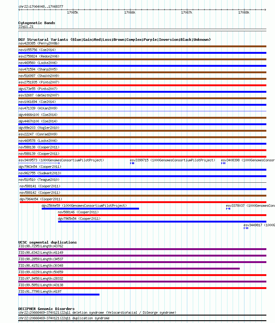Click the duplication with Length:41149

142,256
